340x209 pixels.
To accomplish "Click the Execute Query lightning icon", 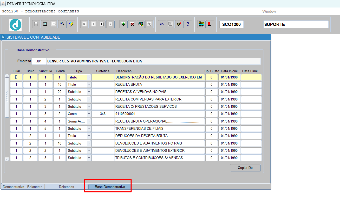I will (x=71, y=24).
